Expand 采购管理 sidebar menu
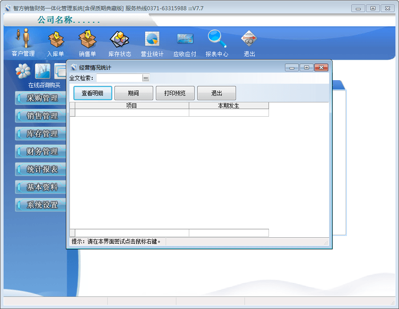 [x=40, y=98]
